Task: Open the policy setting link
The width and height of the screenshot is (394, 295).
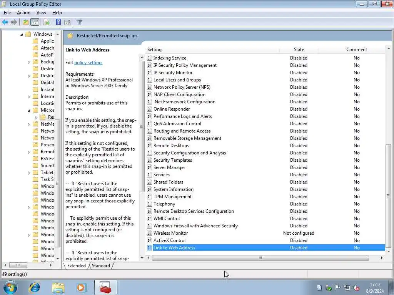Action: click(x=88, y=63)
